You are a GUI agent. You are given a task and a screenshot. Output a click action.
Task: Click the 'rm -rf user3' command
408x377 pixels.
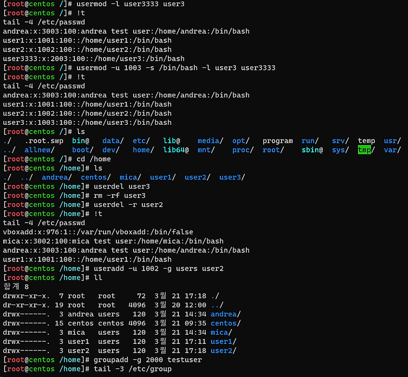[x=120, y=196]
